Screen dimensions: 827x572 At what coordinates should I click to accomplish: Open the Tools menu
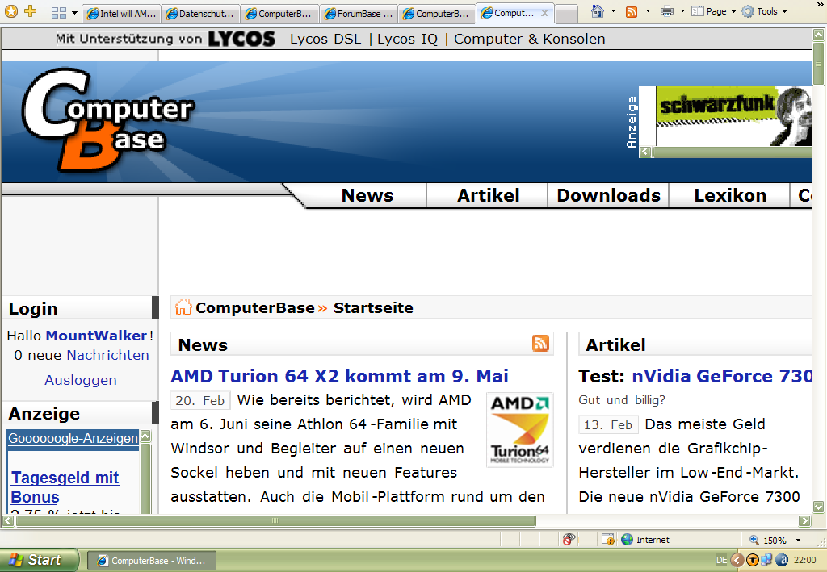click(x=764, y=11)
